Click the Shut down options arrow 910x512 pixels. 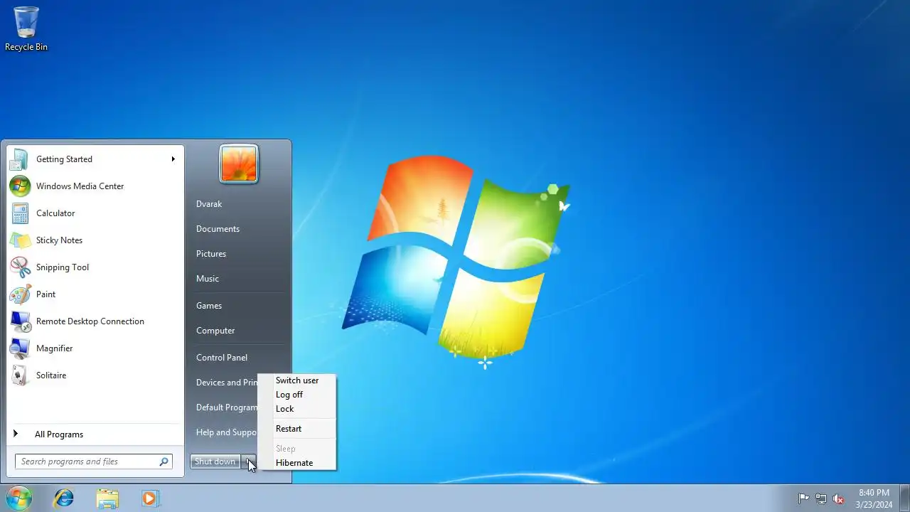click(x=248, y=462)
